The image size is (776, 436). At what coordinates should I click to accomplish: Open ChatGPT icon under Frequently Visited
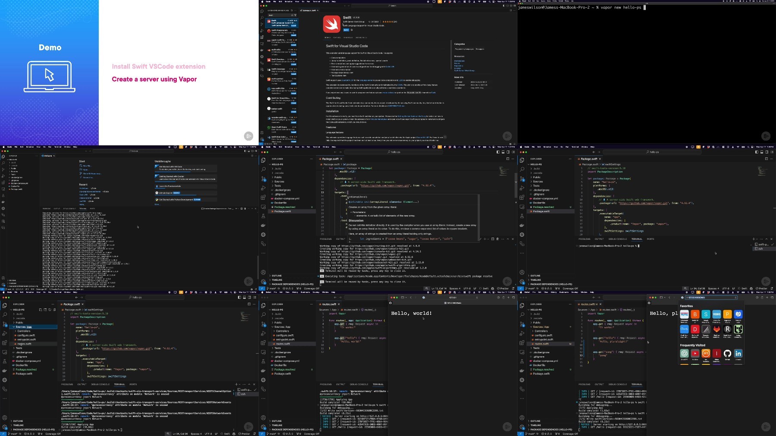pos(684,354)
